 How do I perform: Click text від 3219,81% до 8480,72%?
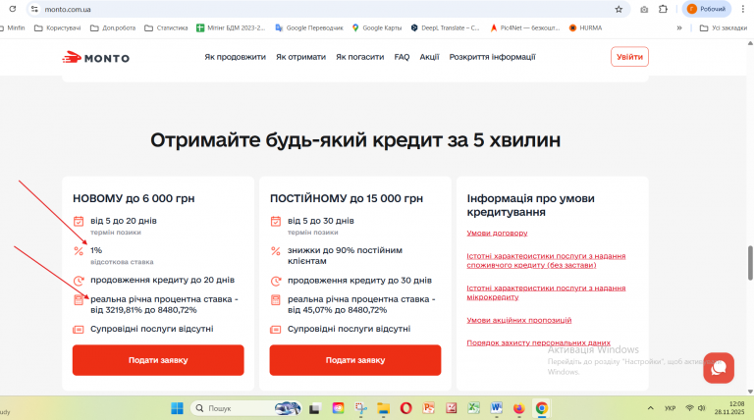coord(143,310)
